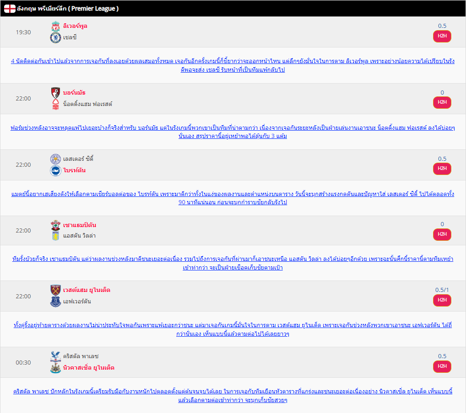Open the Liverpool vs Chelsea analysis link
Image resolution: width=466 pixels, height=413 pixels.
coord(233,65)
